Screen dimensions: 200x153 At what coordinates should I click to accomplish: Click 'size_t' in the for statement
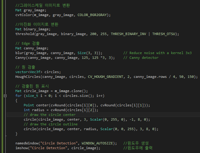coord(32,96)
